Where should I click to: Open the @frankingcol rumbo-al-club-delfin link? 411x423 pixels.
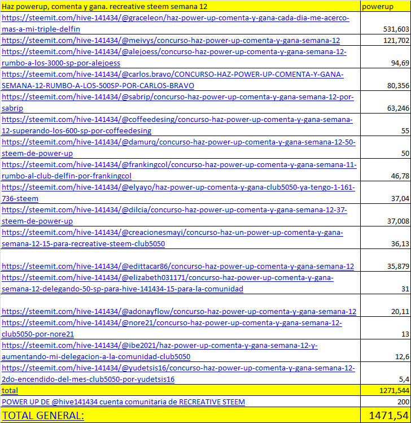click(179, 170)
